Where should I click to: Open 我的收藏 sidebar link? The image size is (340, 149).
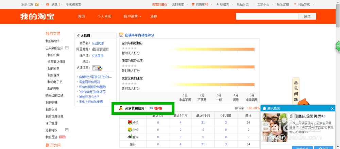51,102
